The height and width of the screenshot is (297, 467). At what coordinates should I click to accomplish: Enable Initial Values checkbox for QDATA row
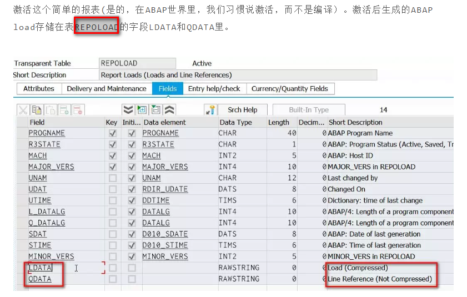pyautogui.click(x=132, y=279)
